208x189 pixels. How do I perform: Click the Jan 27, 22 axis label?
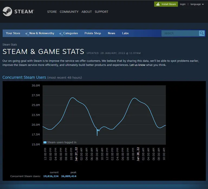(76, 154)
